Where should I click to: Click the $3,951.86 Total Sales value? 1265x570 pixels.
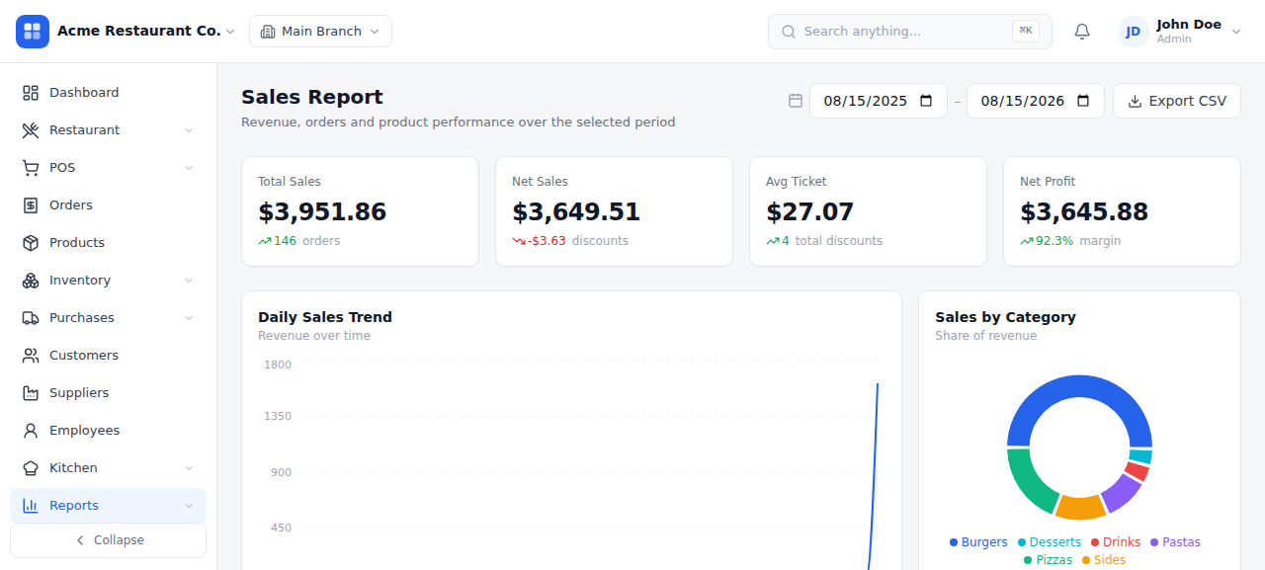point(322,212)
